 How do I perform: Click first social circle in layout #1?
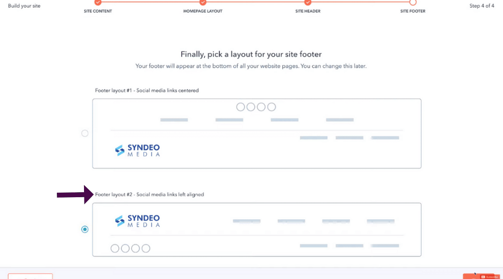pos(240,107)
